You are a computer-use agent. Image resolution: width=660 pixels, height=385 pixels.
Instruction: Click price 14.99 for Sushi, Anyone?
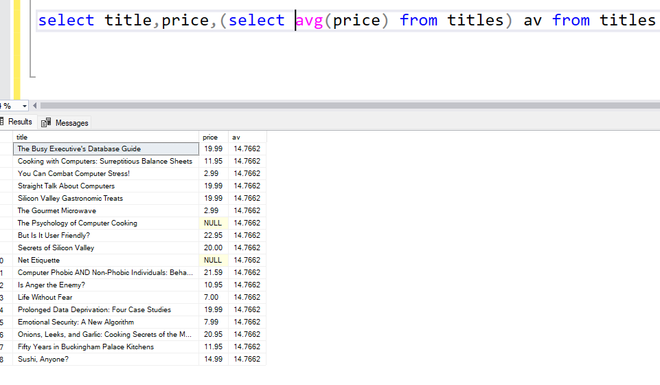pos(214,360)
